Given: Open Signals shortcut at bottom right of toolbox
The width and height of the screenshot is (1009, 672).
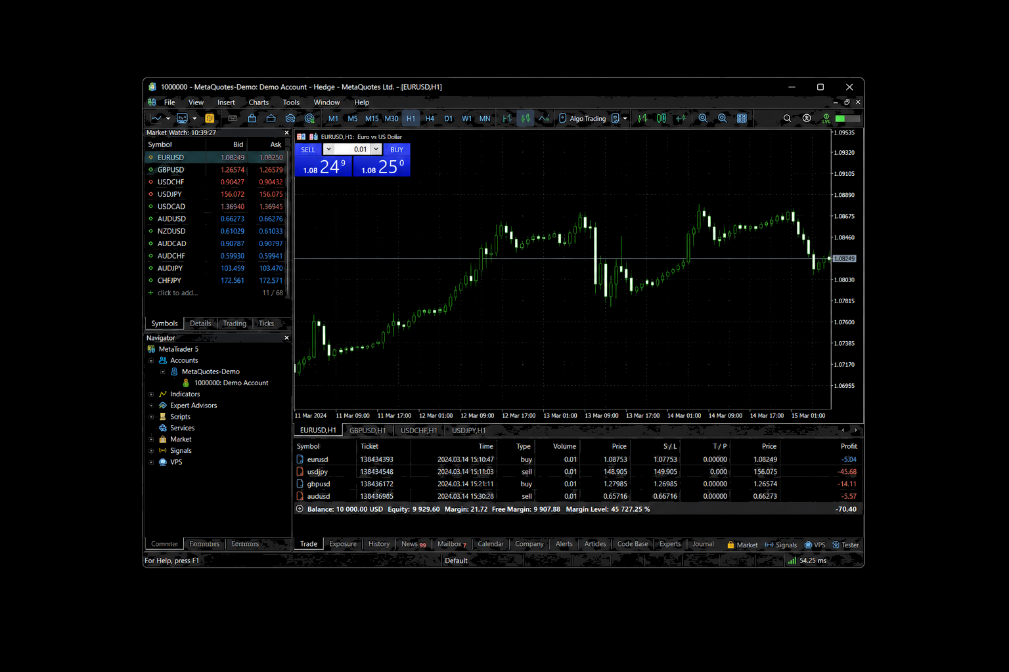Looking at the screenshot, I should (x=780, y=545).
